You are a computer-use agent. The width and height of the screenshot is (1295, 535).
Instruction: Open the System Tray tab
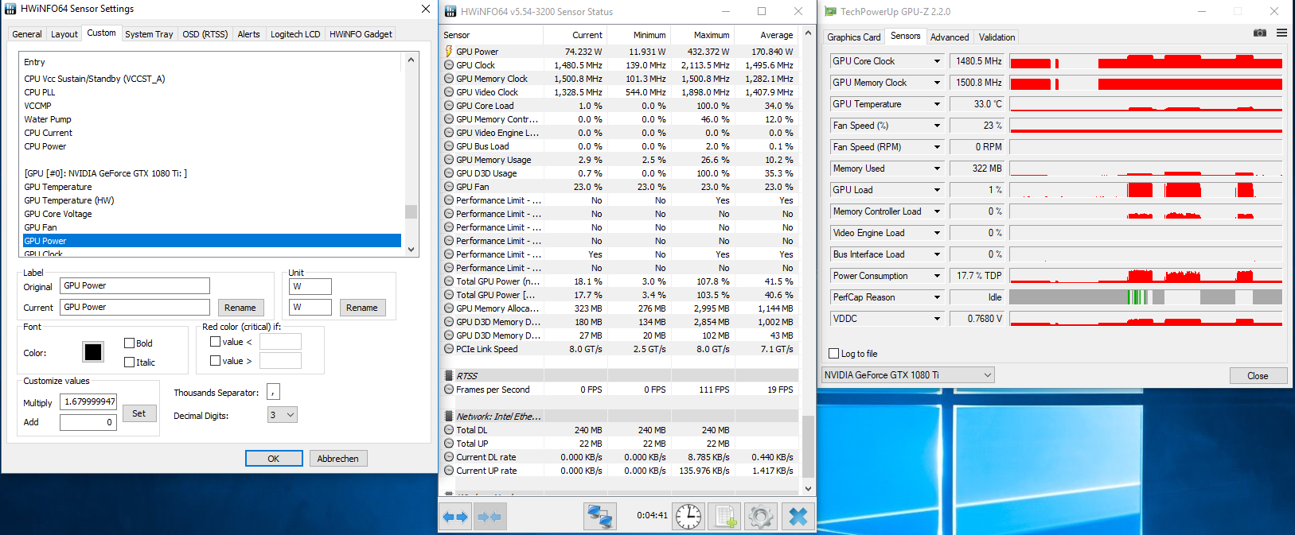click(149, 34)
